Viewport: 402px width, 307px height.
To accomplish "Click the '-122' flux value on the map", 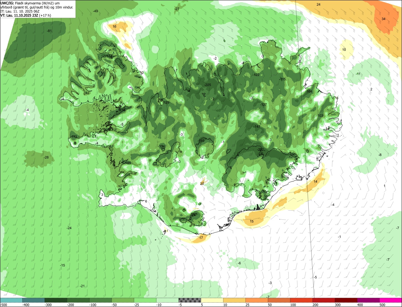I will point(256,75).
